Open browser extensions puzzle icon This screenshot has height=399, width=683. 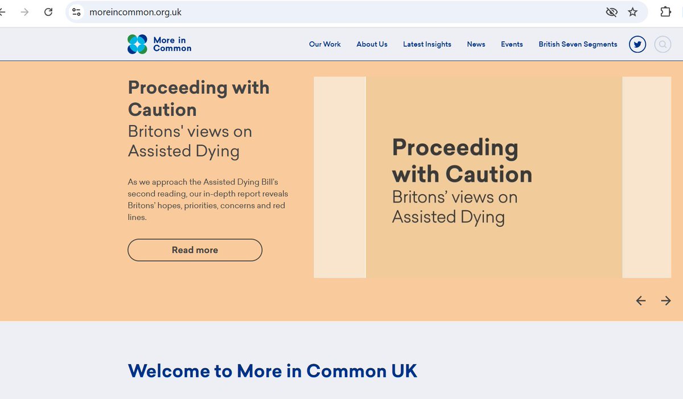click(665, 12)
